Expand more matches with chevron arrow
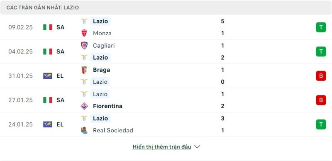Viewport: 332px width, 161px height. coord(197,147)
